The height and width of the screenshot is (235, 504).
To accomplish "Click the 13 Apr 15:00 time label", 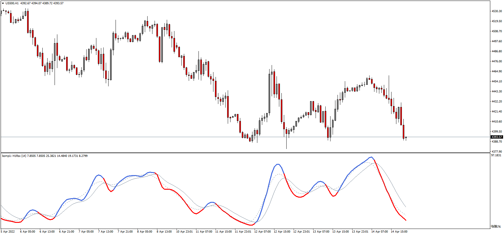I will point(341,232).
